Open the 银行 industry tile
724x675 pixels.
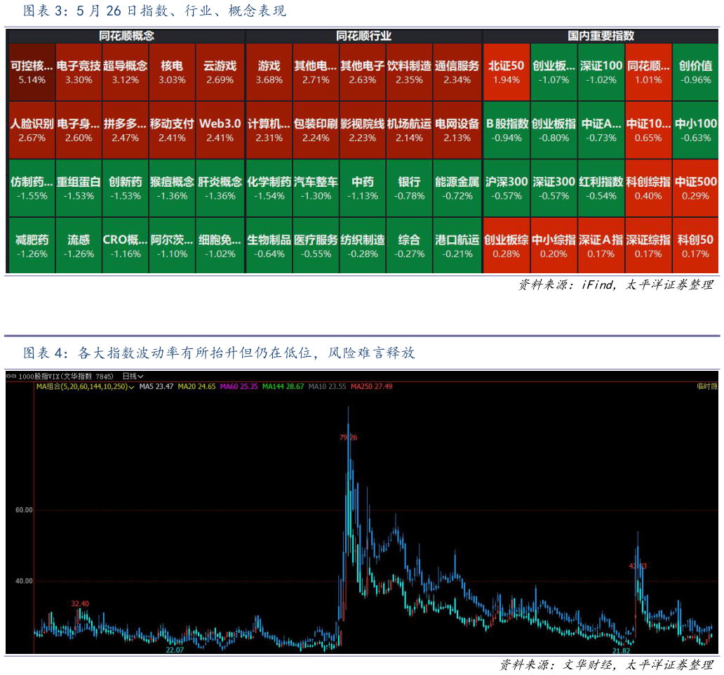point(409,188)
